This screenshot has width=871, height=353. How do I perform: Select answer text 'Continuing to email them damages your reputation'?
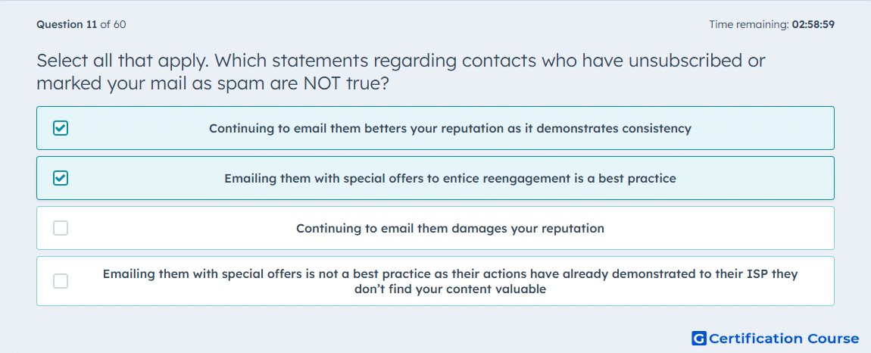point(450,229)
